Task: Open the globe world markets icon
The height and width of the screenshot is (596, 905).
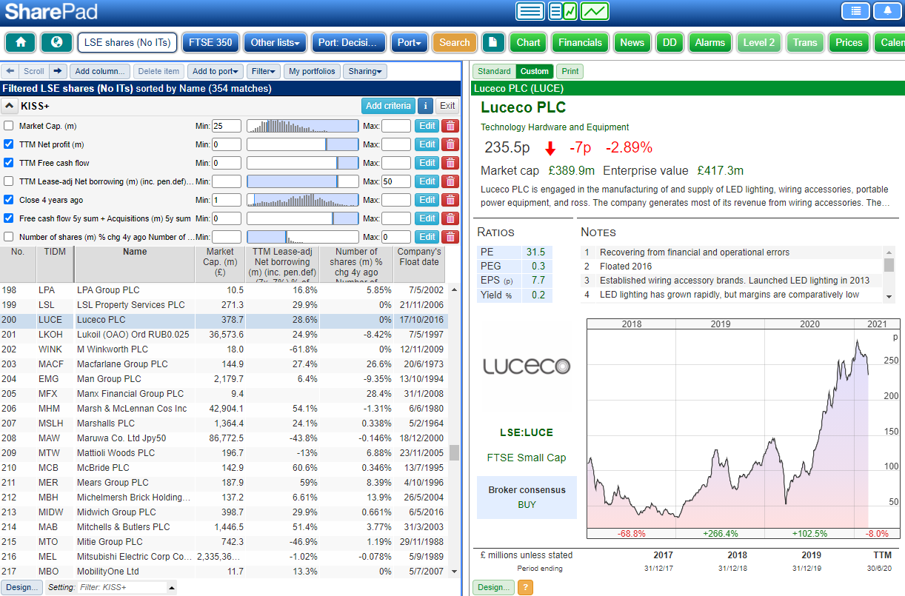Action: pos(56,42)
